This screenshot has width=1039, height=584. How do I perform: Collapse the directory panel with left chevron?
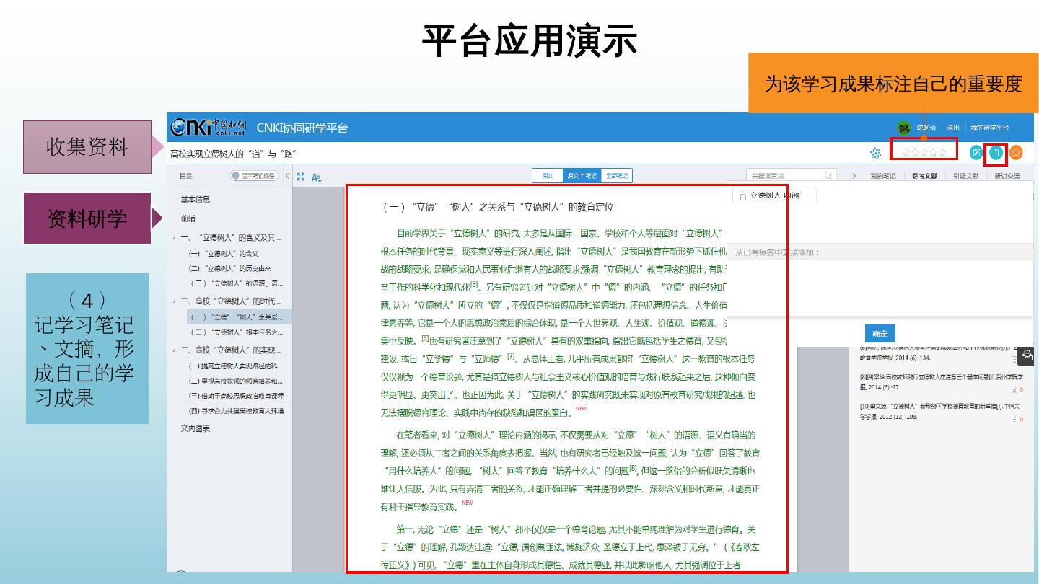[x=287, y=175]
